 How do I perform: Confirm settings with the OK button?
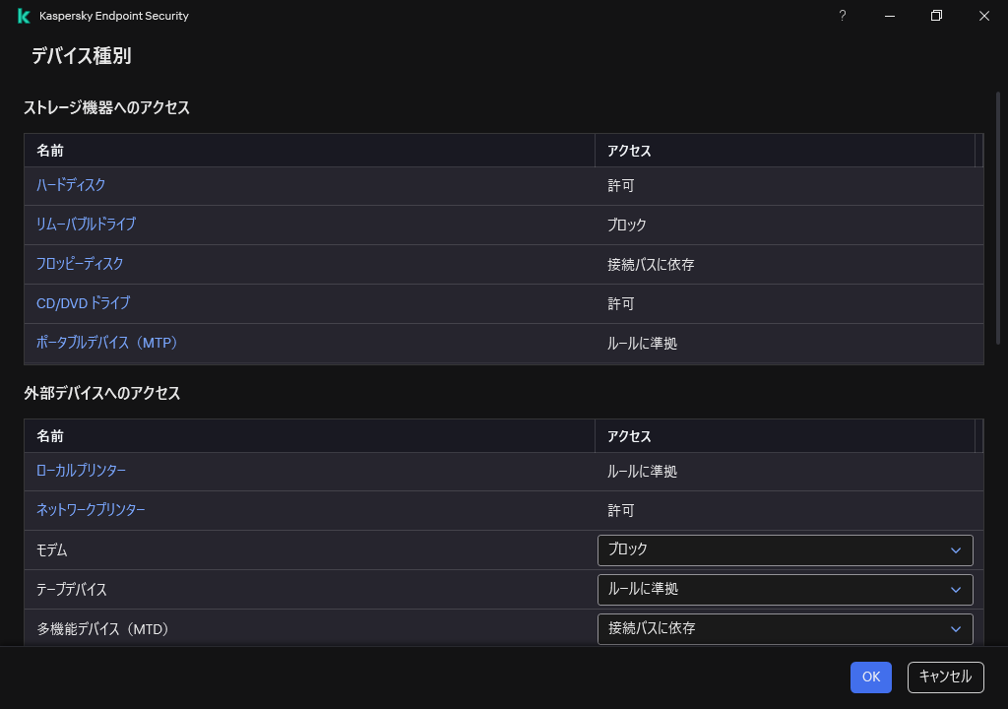pyautogui.click(x=870, y=677)
